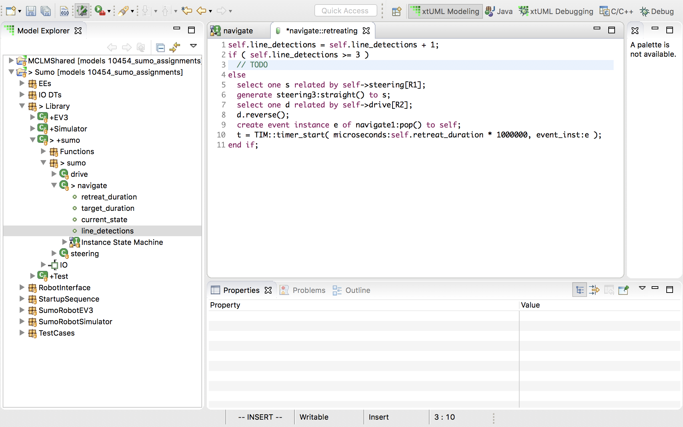Save the current file with the floppy icon
Image resolution: width=683 pixels, height=427 pixels.
pyautogui.click(x=31, y=11)
